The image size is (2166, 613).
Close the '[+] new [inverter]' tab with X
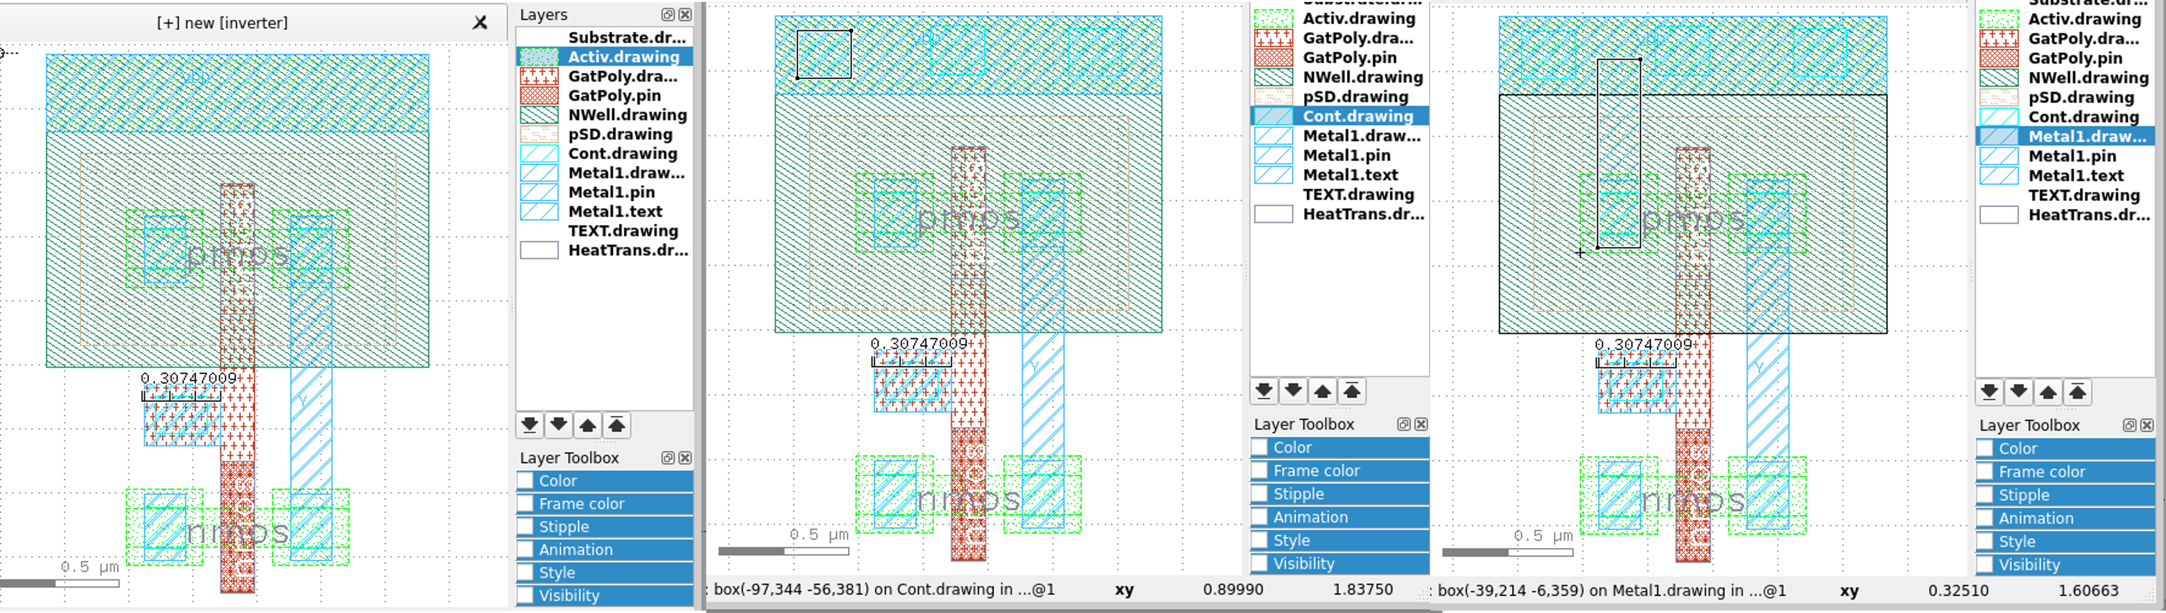click(x=480, y=23)
